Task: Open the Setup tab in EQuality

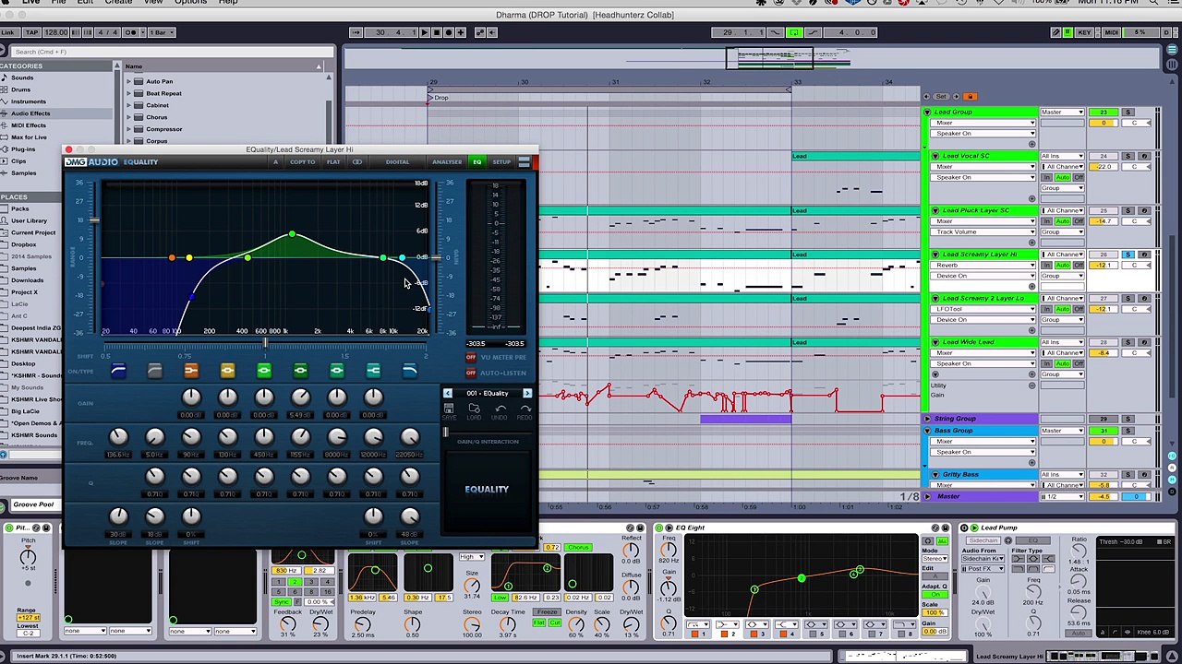Action: (x=501, y=162)
